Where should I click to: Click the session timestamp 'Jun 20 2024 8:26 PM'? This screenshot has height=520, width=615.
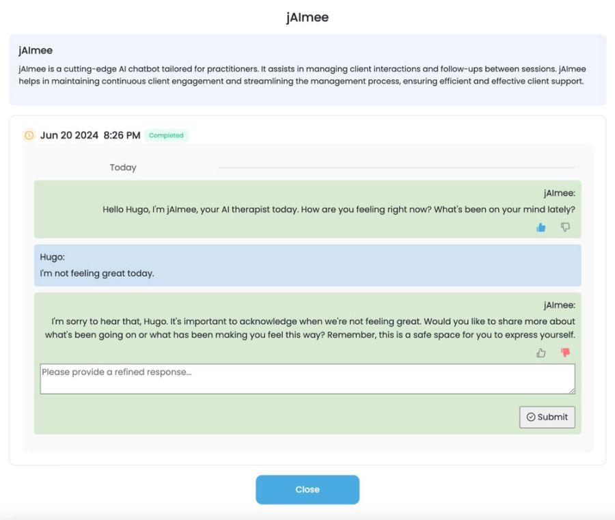click(90, 135)
